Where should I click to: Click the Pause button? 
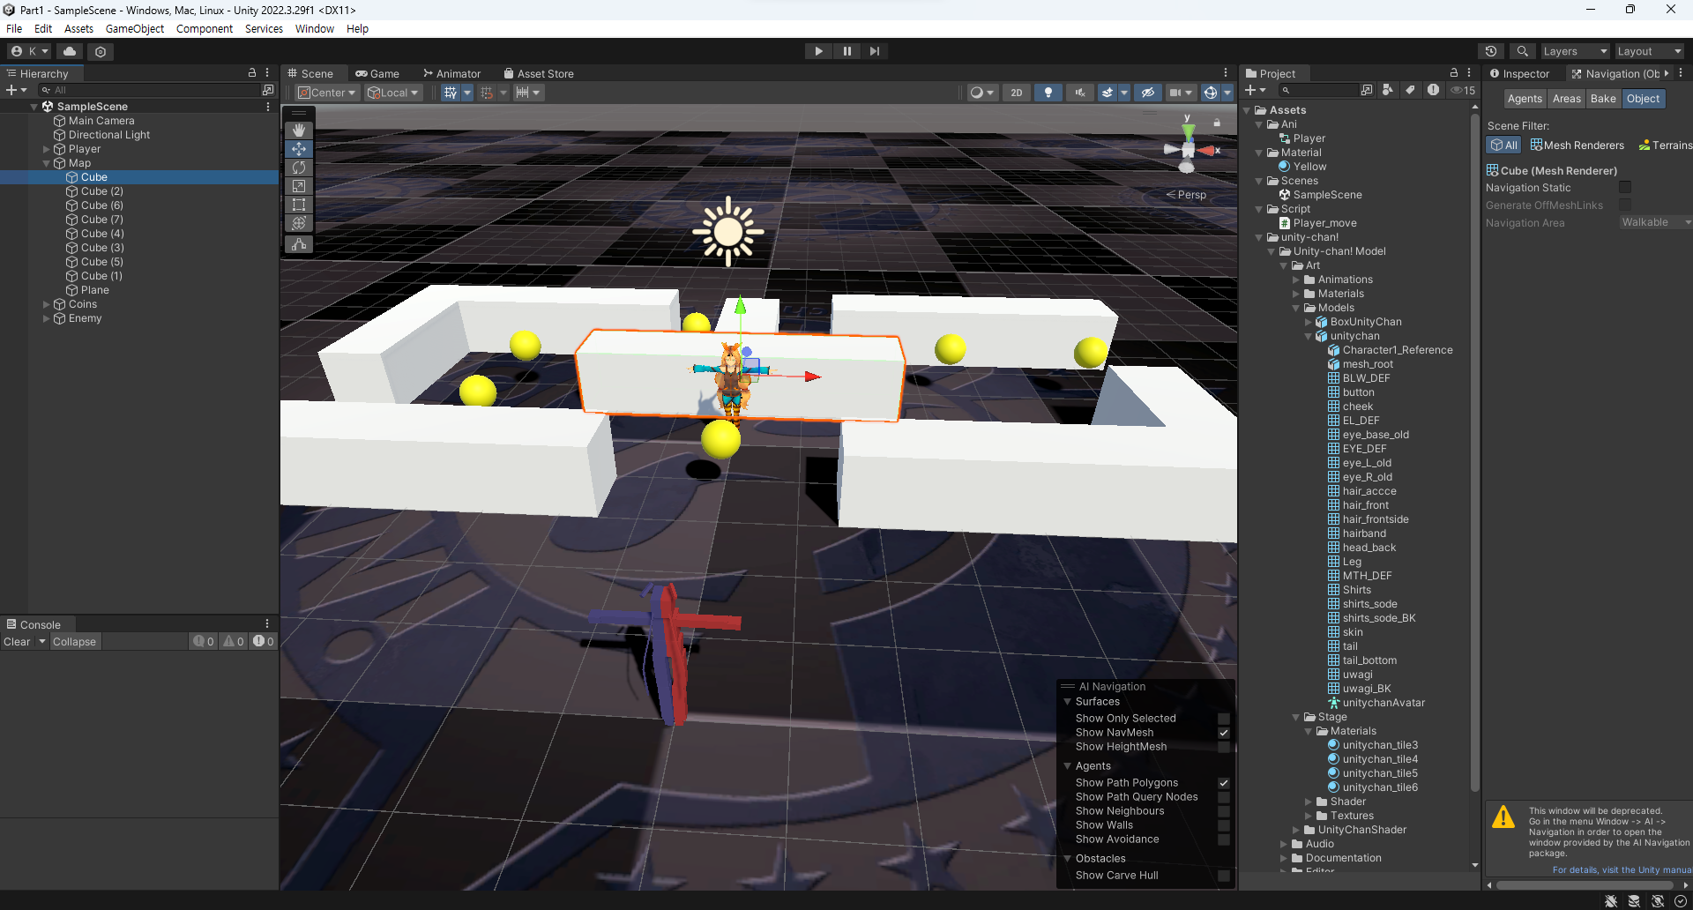coord(846,51)
